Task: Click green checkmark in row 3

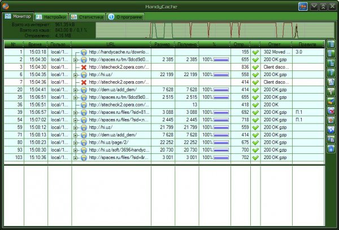Action: point(255,67)
